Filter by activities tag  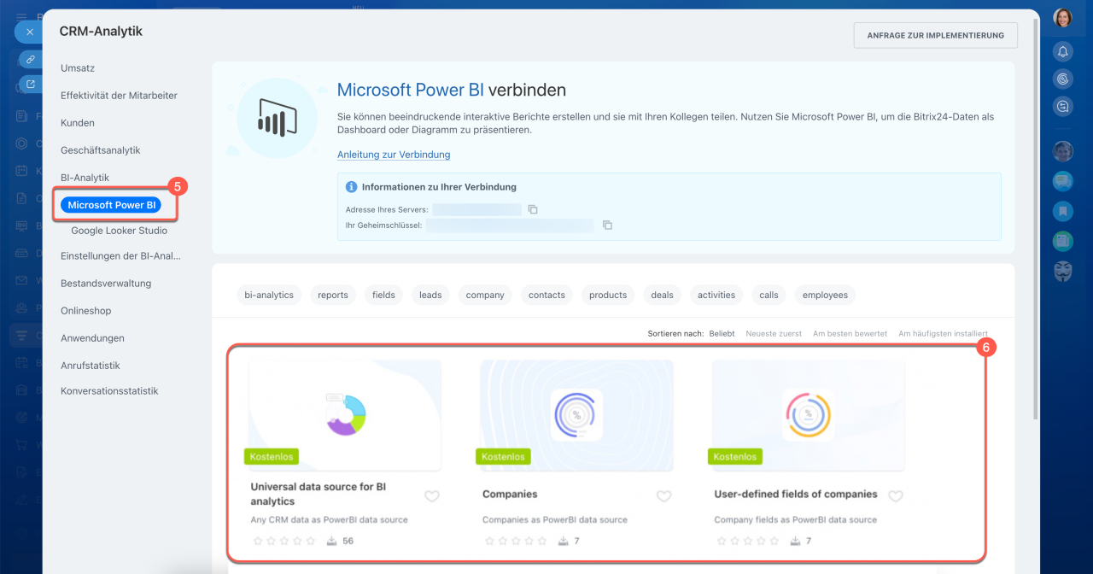tap(716, 295)
